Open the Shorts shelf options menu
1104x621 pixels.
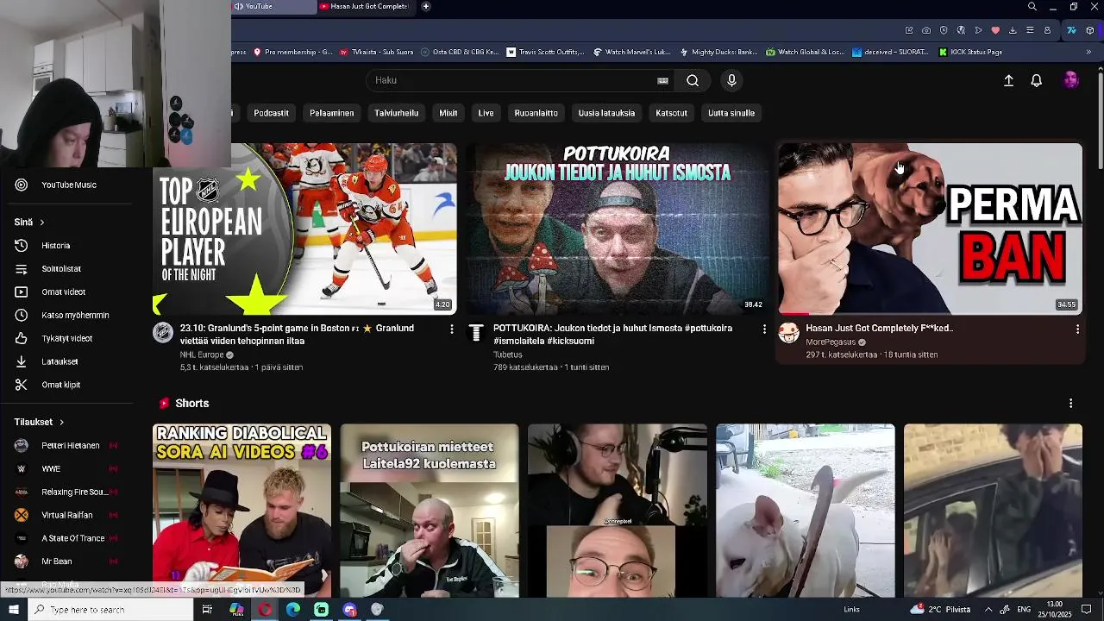coord(1071,404)
